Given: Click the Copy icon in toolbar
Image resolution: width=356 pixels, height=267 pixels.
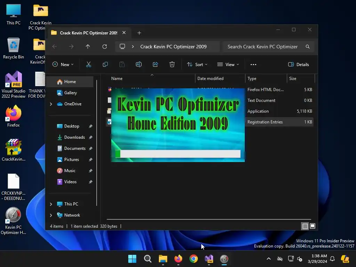Looking at the screenshot, I should (x=105, y=64).
